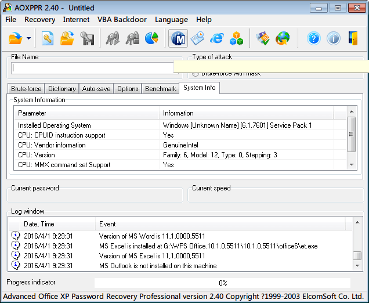Switch to the Options tab
The image size is (369, 303).
tap(128, 89)
